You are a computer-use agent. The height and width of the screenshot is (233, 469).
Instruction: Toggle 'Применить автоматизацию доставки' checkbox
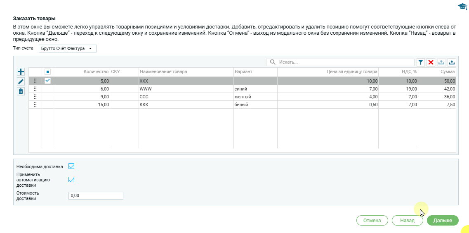[x=71, y=180]
